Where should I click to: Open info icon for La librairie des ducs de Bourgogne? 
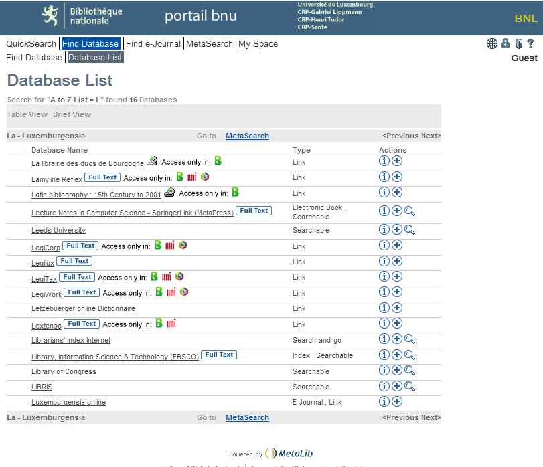(384, 161)
